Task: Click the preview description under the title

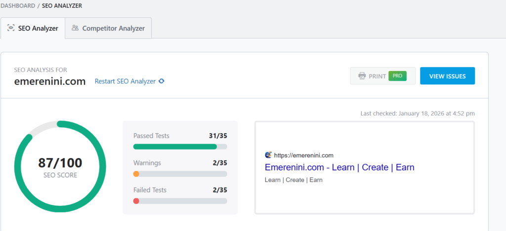Action: pyautogui.click(x=294, y=180)
